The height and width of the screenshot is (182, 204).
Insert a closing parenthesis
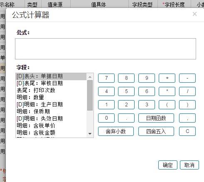187,105
